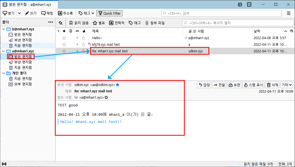Image resolution: width=295 pixels, height=167 pixels.
Task: Click star next to recipient a@mhan1.xyz
Action: [106, 98]
